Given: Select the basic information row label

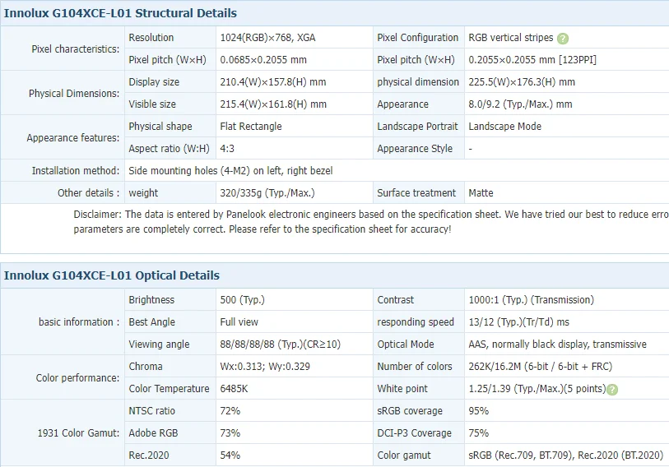Looking at the screenshot, I should point(79,322).
